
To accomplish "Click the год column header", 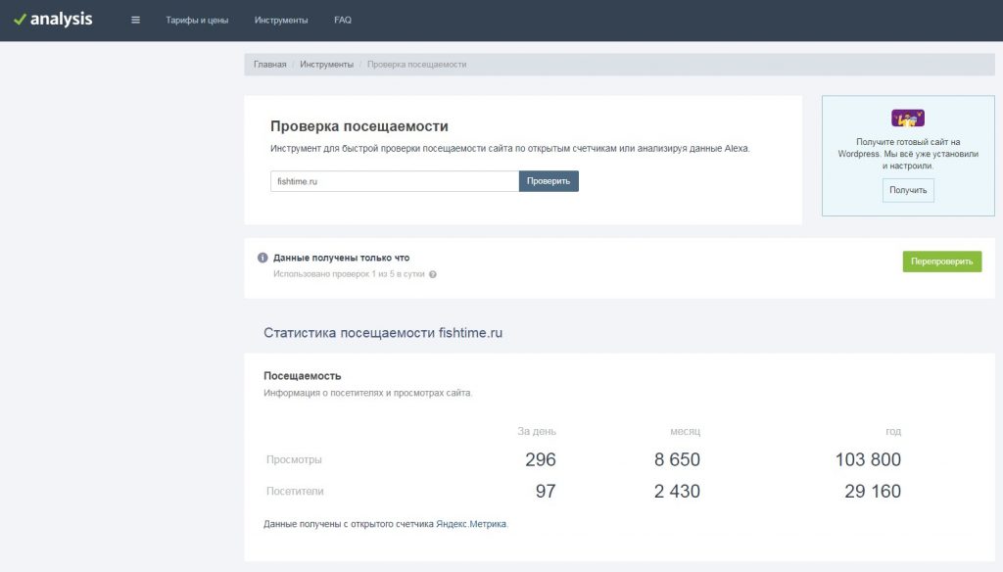I will [x=893, y=431].
